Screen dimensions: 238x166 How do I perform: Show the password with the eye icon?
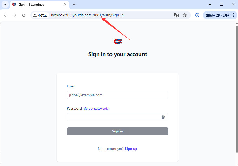point(163,117)
